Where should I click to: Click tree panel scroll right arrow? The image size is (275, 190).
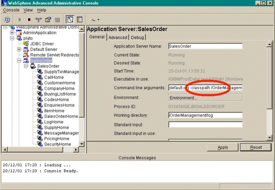tap(76, 150)
